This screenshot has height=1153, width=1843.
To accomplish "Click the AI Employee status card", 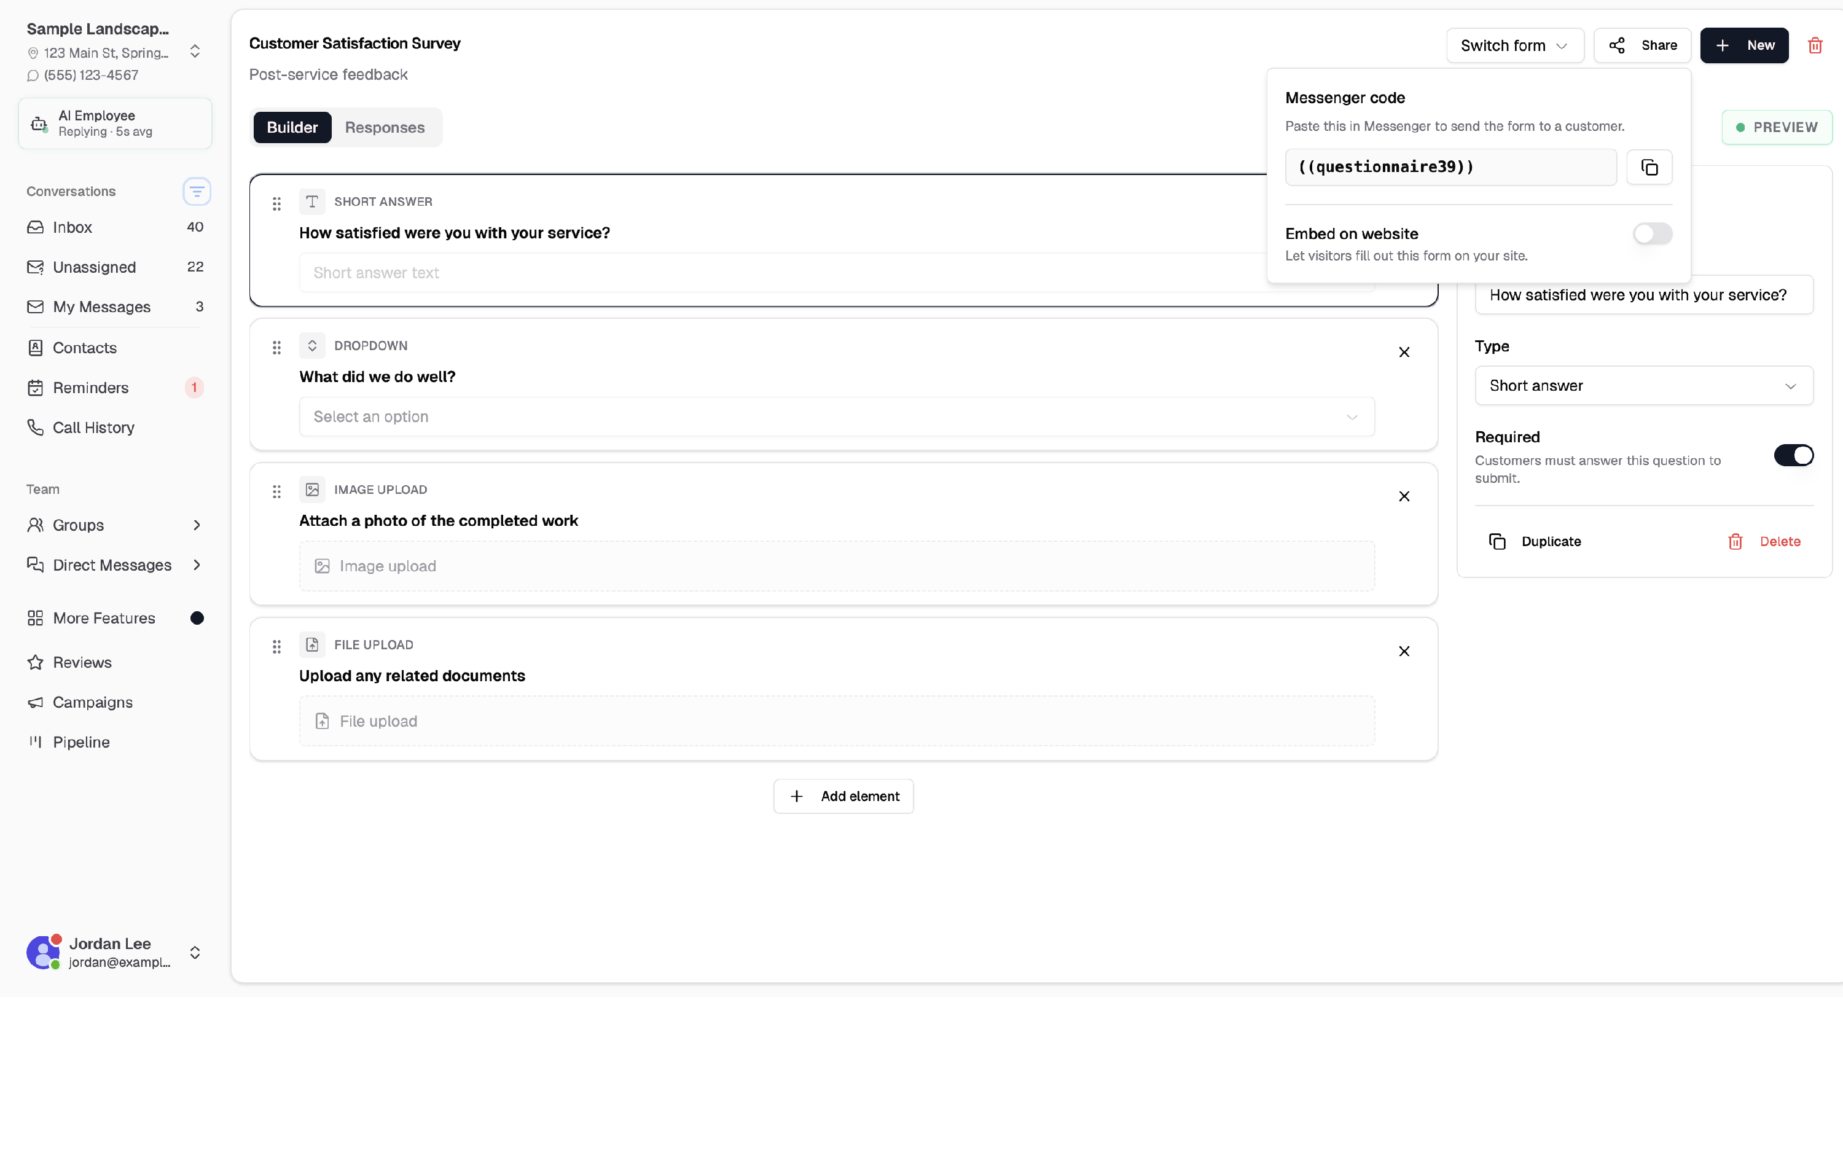I will [115, 123].
